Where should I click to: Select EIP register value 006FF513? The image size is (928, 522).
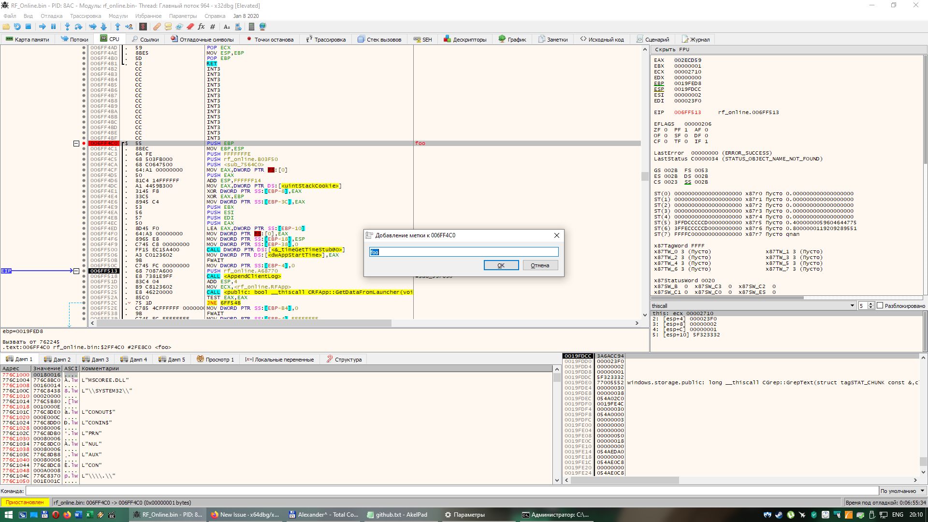point(687,113)
